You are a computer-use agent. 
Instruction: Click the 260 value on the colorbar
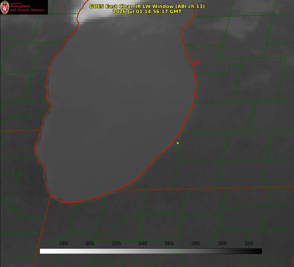169,243
